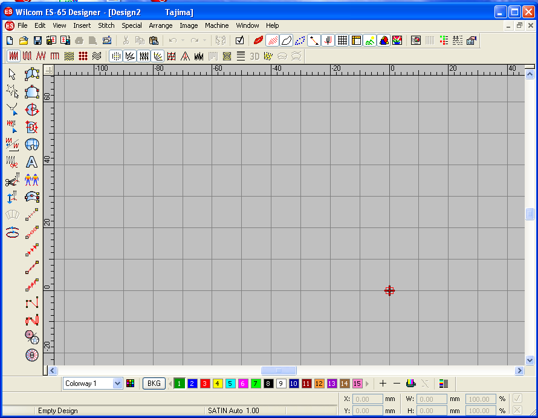Toggle the Show Rulers and Guides button
The height and width of the screenshot is (418, 538).
click(356, 41)
